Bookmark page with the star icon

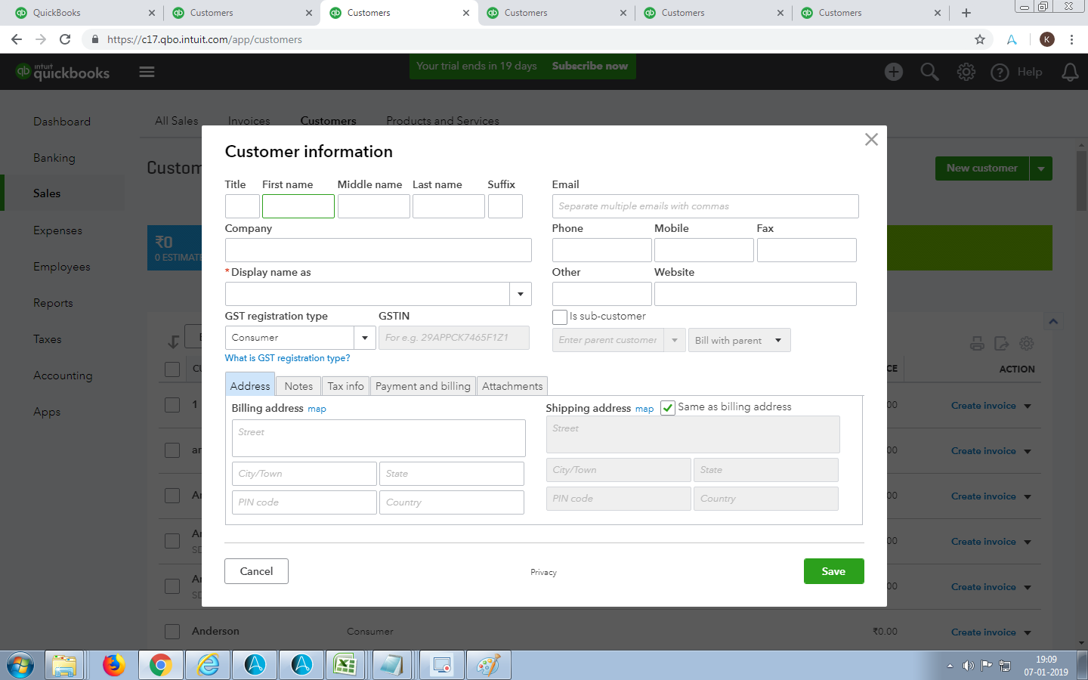tap(980, 39)
